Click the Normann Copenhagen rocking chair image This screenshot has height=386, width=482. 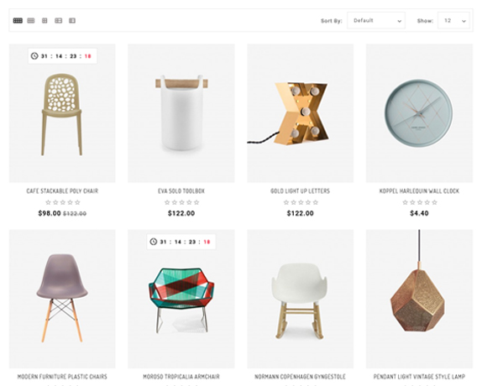[301, 299]
